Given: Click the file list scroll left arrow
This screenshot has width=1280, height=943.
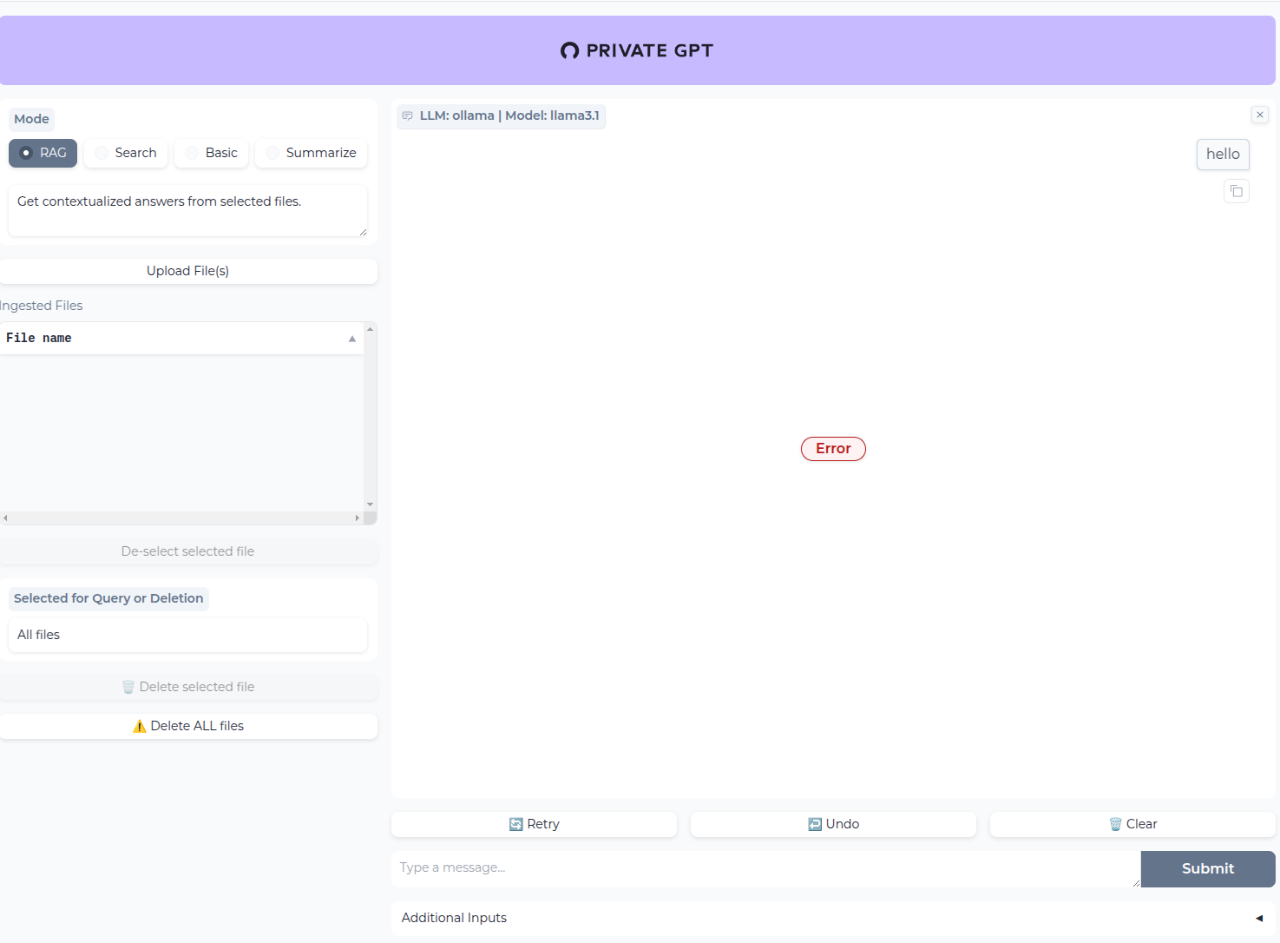Looking at the screenshot, I should tap(5, 518).
